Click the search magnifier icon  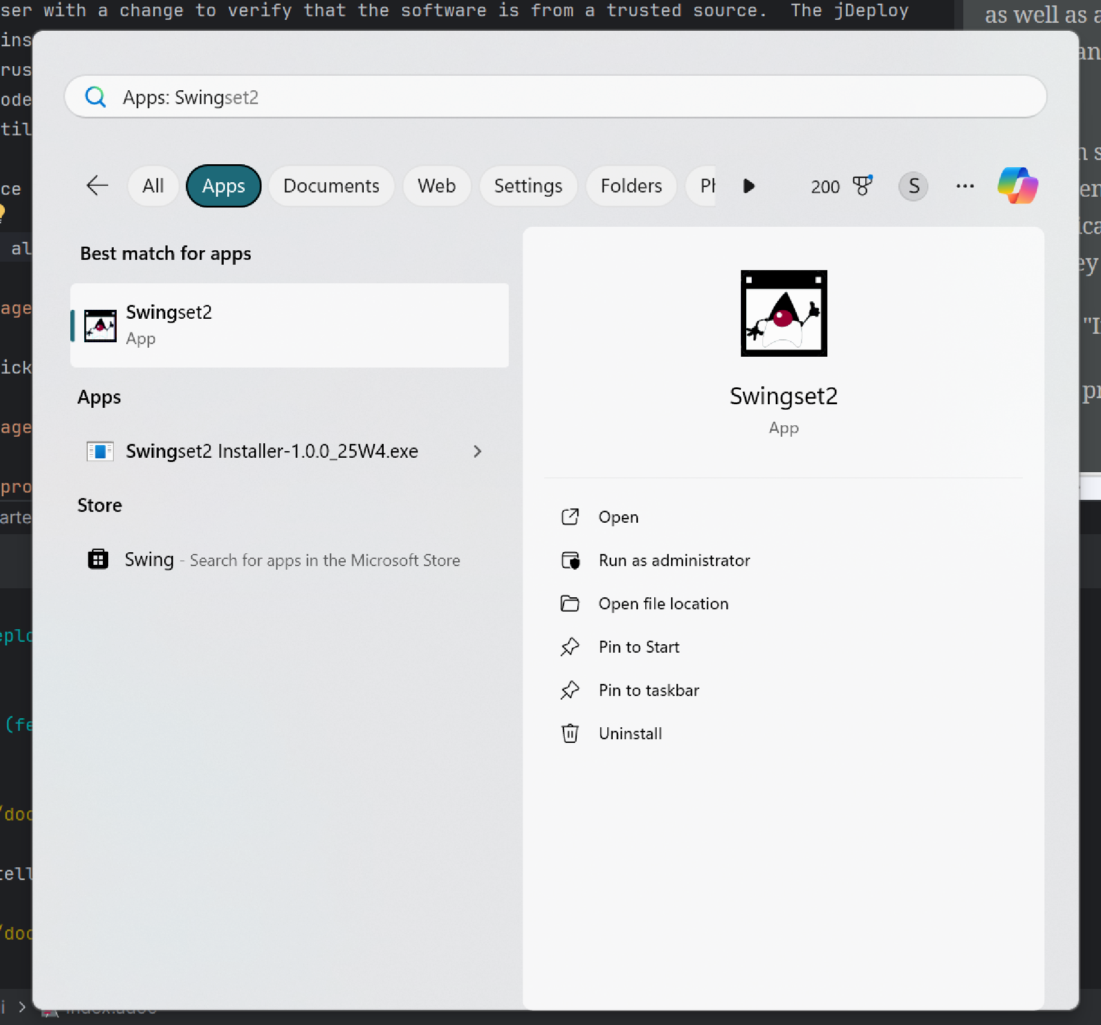tap(96, 96)
